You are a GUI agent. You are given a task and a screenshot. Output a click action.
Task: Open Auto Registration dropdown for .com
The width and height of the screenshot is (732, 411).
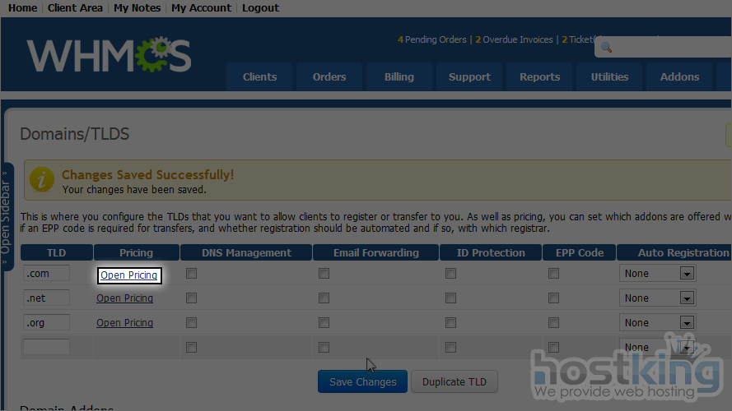click(686, 274)
